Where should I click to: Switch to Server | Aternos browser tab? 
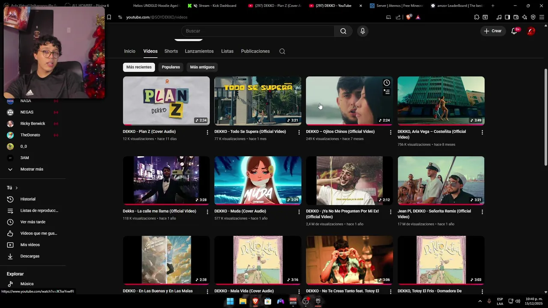396,6
